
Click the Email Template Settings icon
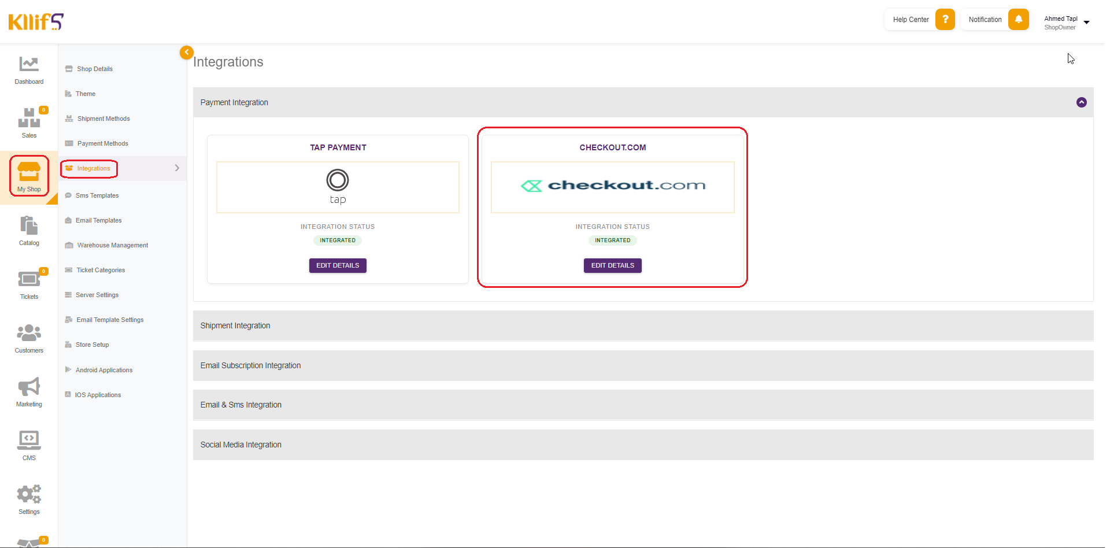point(69,320)
